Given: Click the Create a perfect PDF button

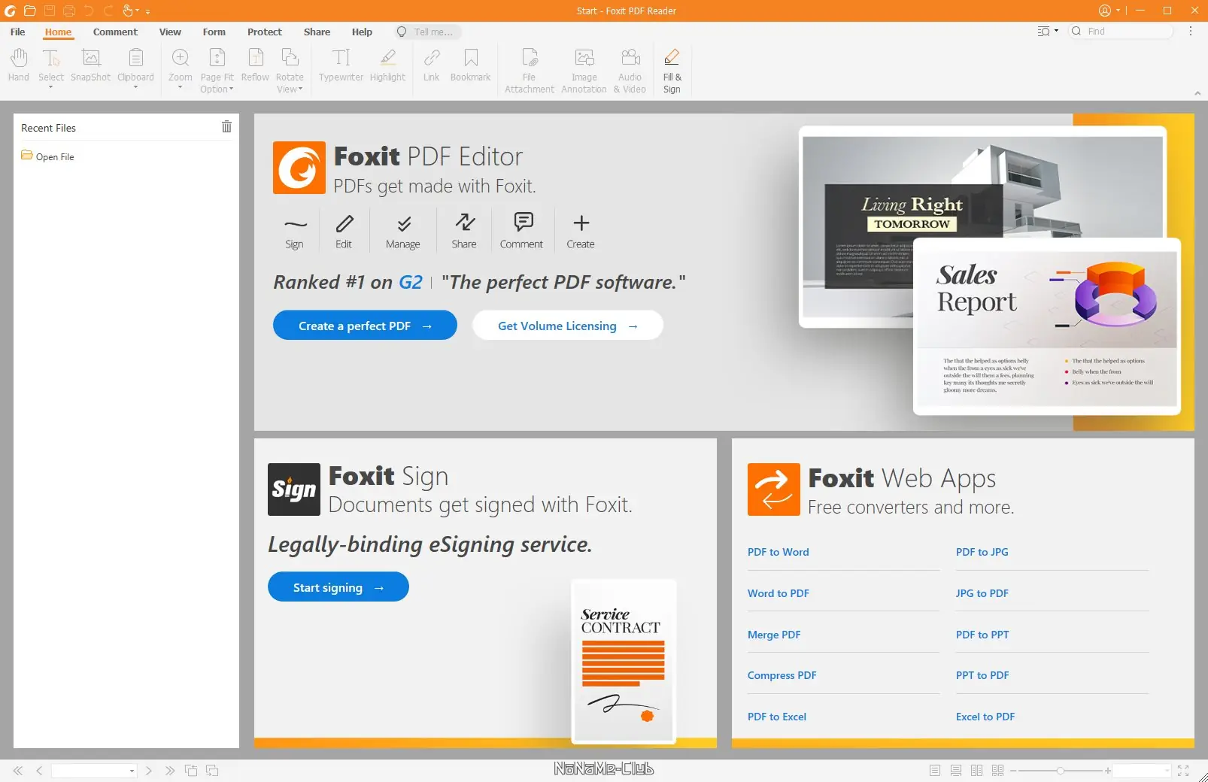Looking at the screenshot, I should 365,326.
